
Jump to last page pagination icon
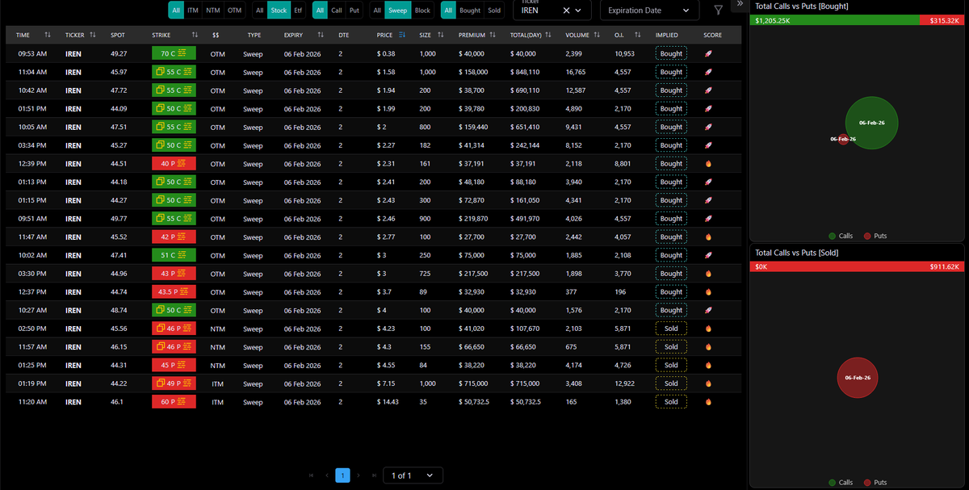click(x=374, y=475)
